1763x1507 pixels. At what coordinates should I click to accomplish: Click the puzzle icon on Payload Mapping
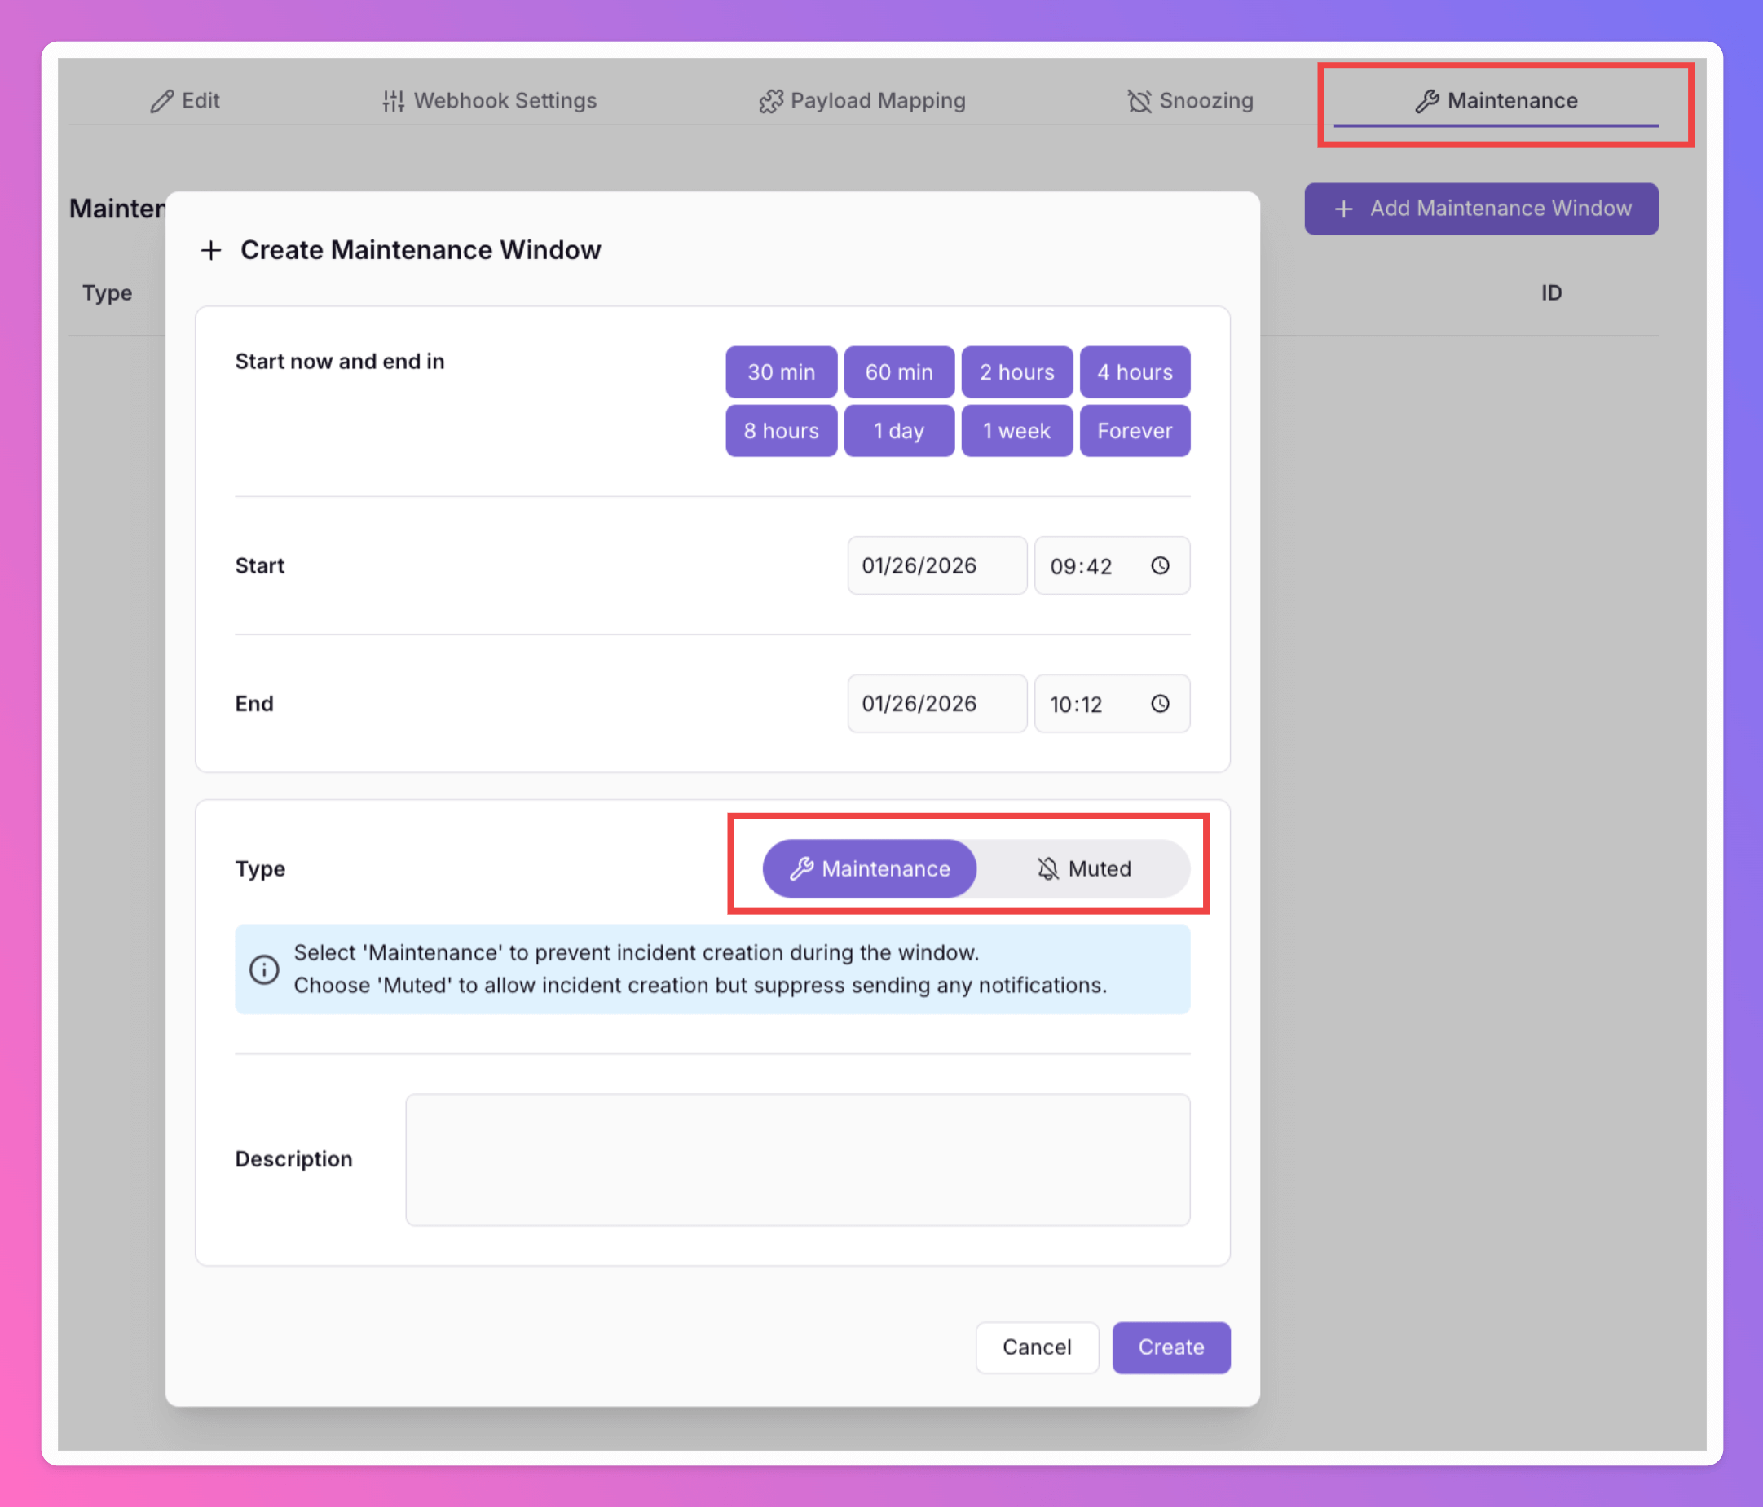pos(770,101)
